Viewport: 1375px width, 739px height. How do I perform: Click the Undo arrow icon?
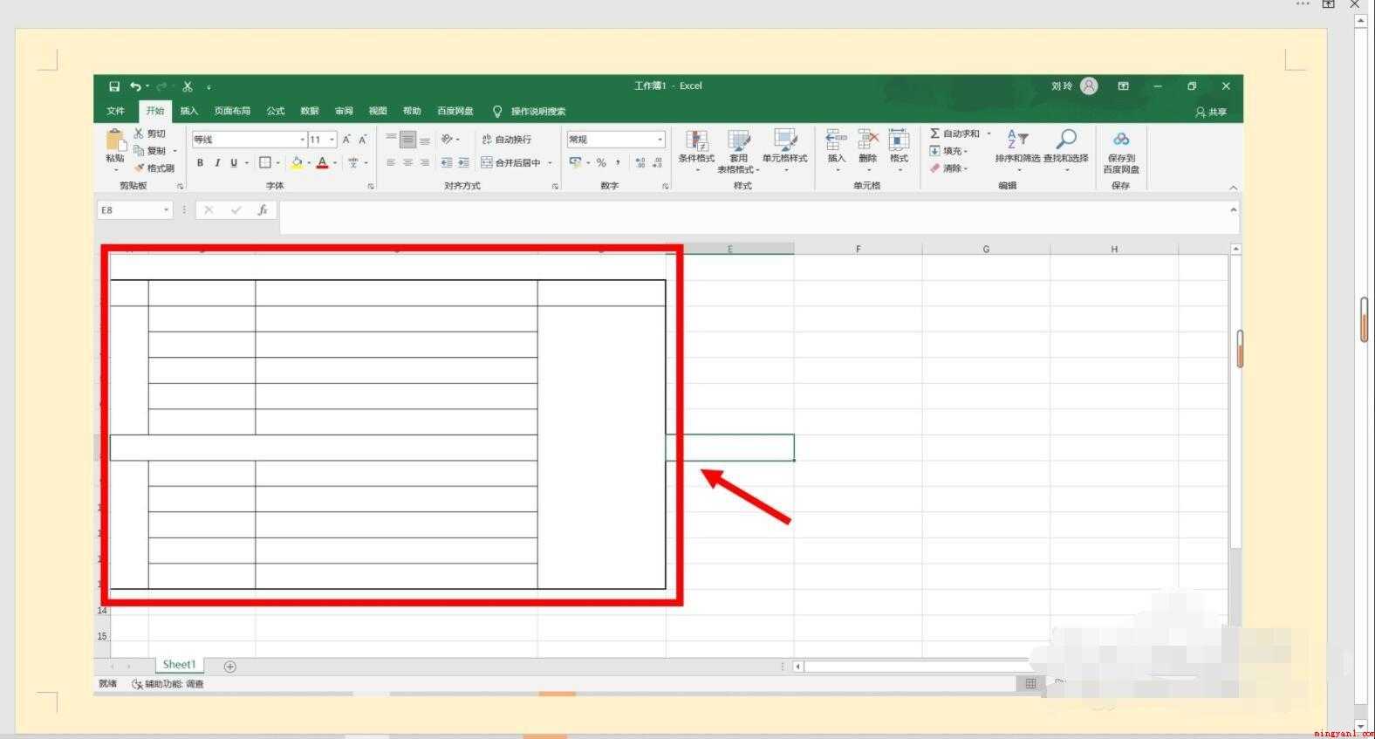pos(135,86)
